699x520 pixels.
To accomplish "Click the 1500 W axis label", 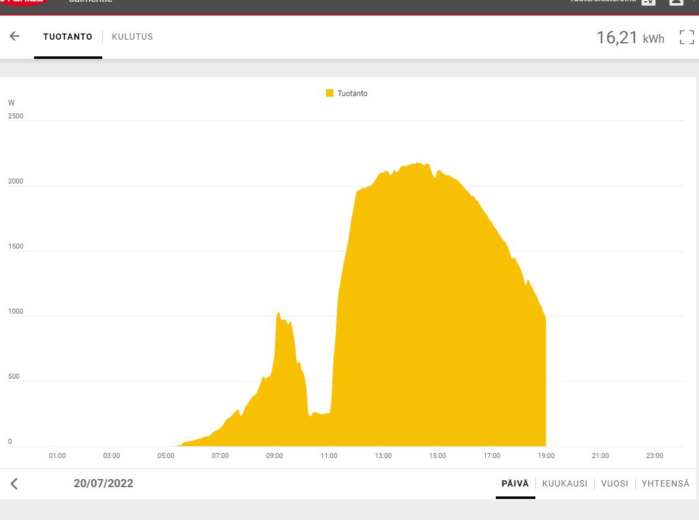I will [x=15, y=246].
